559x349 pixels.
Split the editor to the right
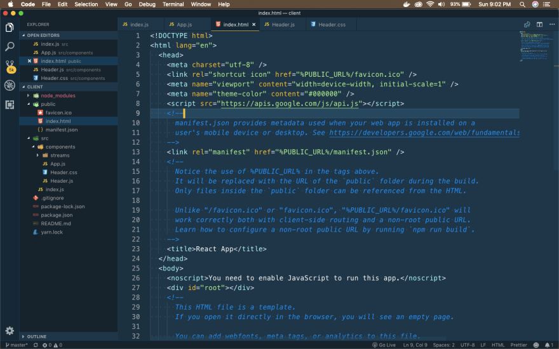539,25
